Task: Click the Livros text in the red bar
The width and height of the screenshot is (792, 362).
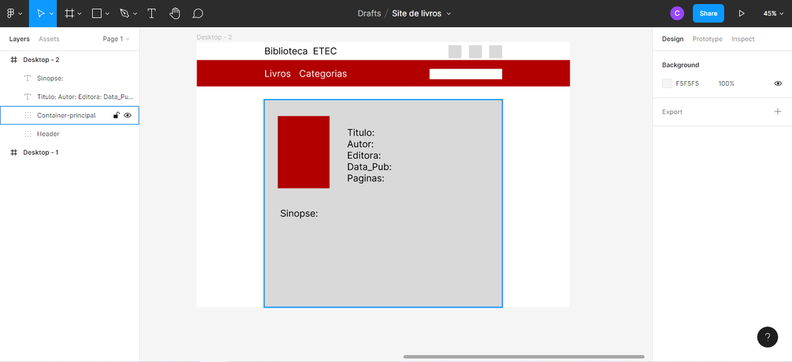Action: 277,74
